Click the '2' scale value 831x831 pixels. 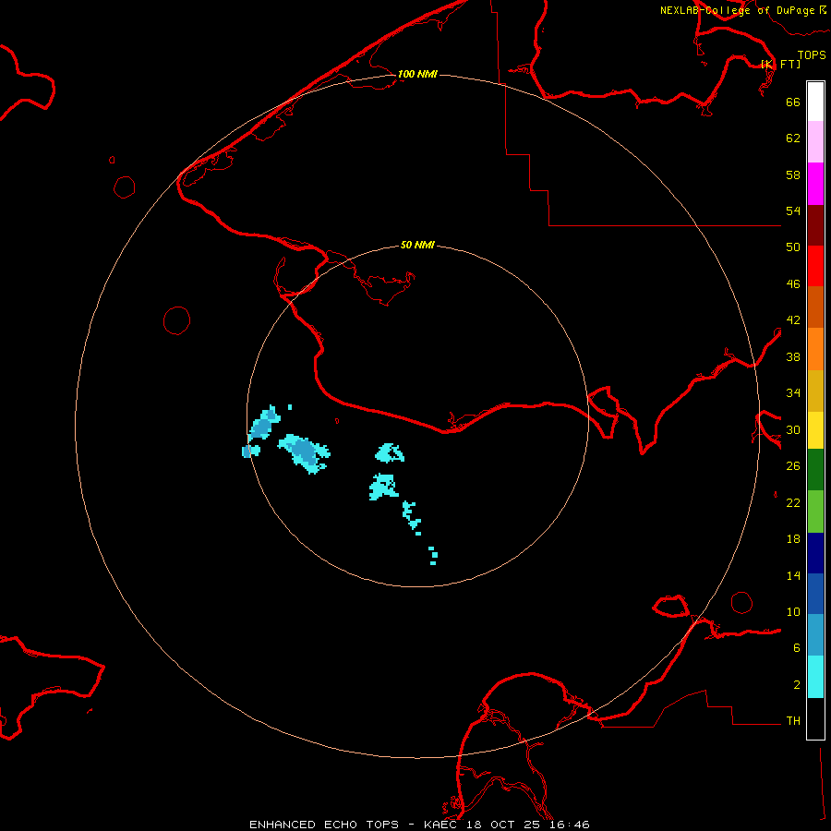point(797,685)
